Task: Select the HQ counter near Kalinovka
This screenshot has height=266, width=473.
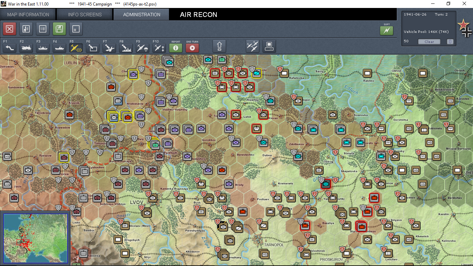Action: (x=409, y=239)
